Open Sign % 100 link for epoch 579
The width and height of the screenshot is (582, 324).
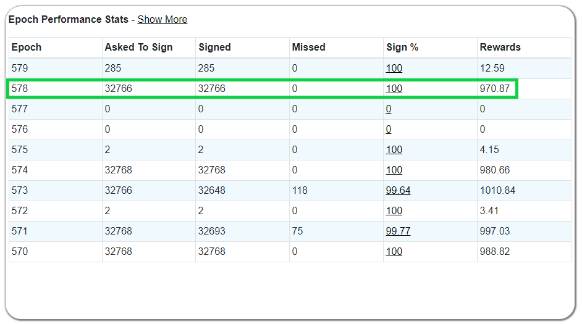[394, 69]
